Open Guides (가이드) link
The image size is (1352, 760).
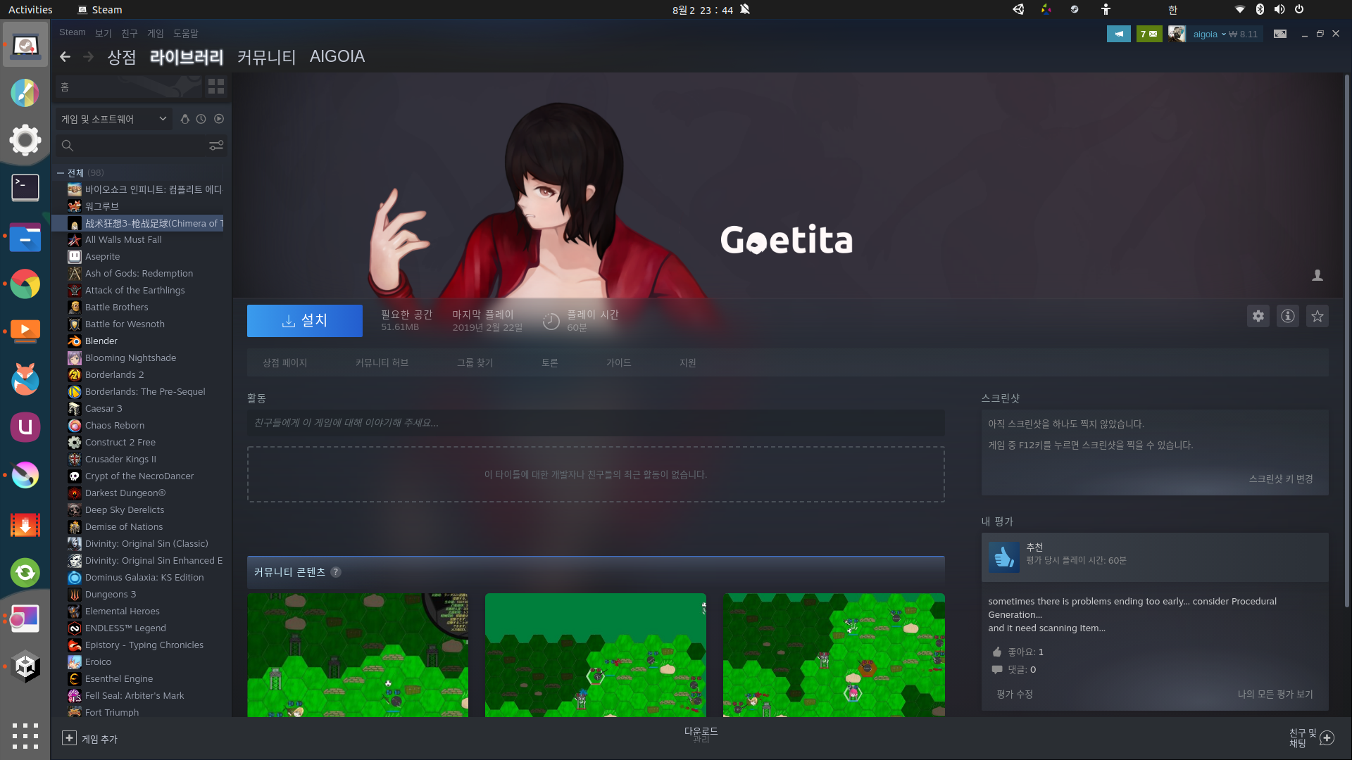[x=618, y=363]
